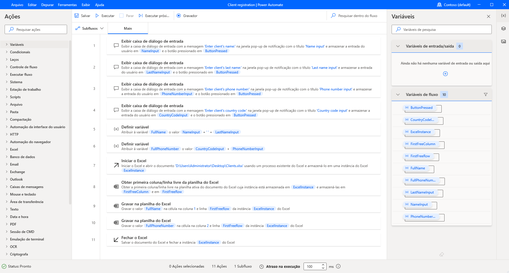Select the ButtonPressed flow variable

pos(420,108)
